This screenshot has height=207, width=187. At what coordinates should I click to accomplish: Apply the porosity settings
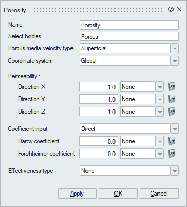pyautogui.click(x=77, y=194)
